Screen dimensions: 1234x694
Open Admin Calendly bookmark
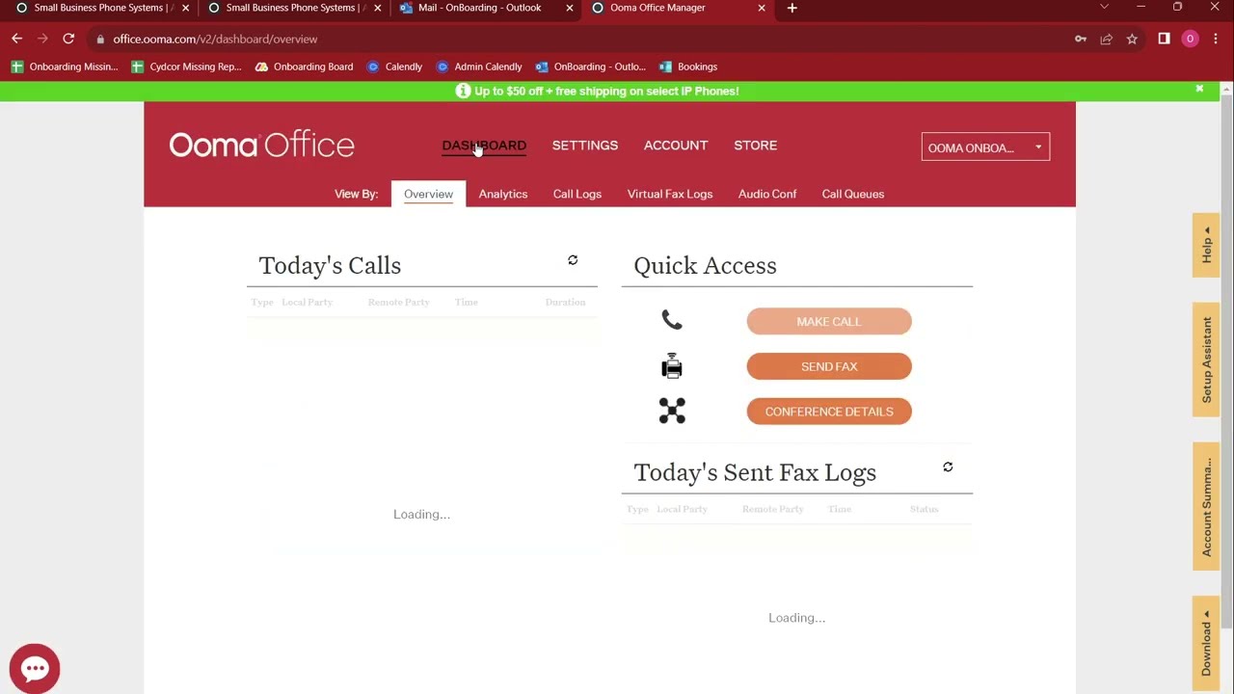coord(479,67)
